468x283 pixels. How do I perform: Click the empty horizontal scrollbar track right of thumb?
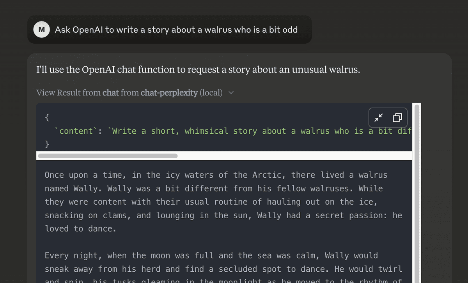click(294, 156)
